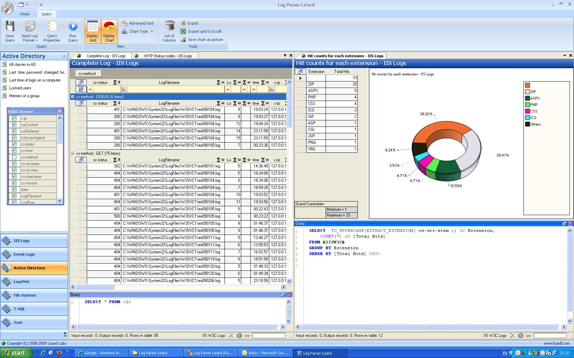The image size is (574, 358).
Task: Uncheck the c-ip field checkbox
Action: pos(14,118)
